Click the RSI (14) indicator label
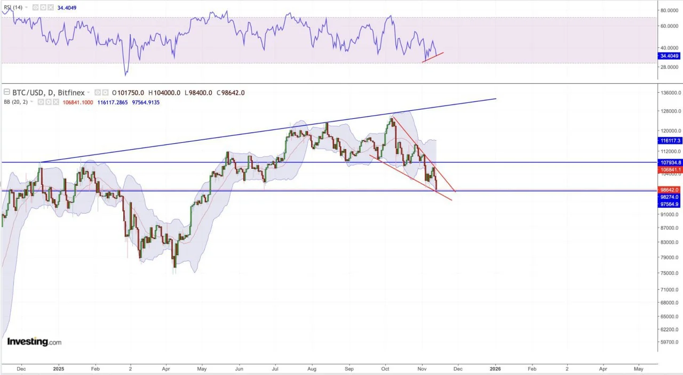 tap(13, 7)
